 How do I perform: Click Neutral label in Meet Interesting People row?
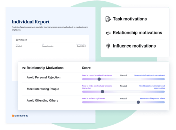click(123, 86)
